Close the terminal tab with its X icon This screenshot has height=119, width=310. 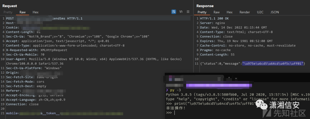click(219, 78)
